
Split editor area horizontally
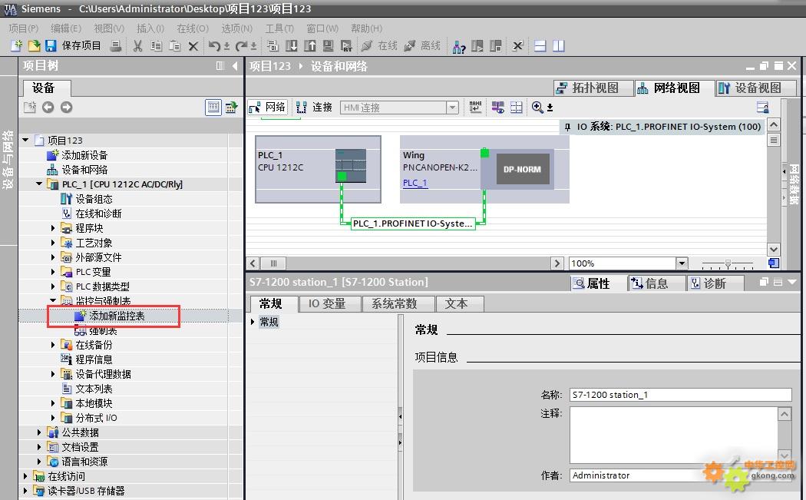point(540,46)
